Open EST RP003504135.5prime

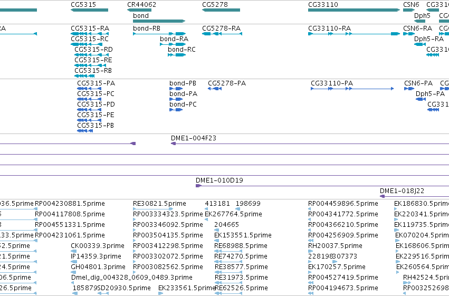click(x=168, y=235)
